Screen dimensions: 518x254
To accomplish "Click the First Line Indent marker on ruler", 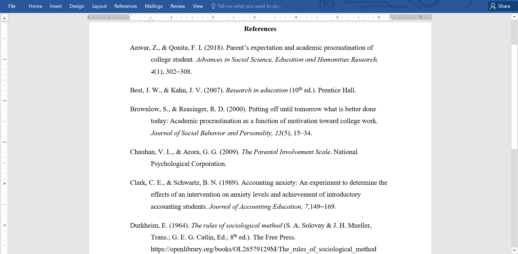I will pyautogui.click(x=130, y=15).
